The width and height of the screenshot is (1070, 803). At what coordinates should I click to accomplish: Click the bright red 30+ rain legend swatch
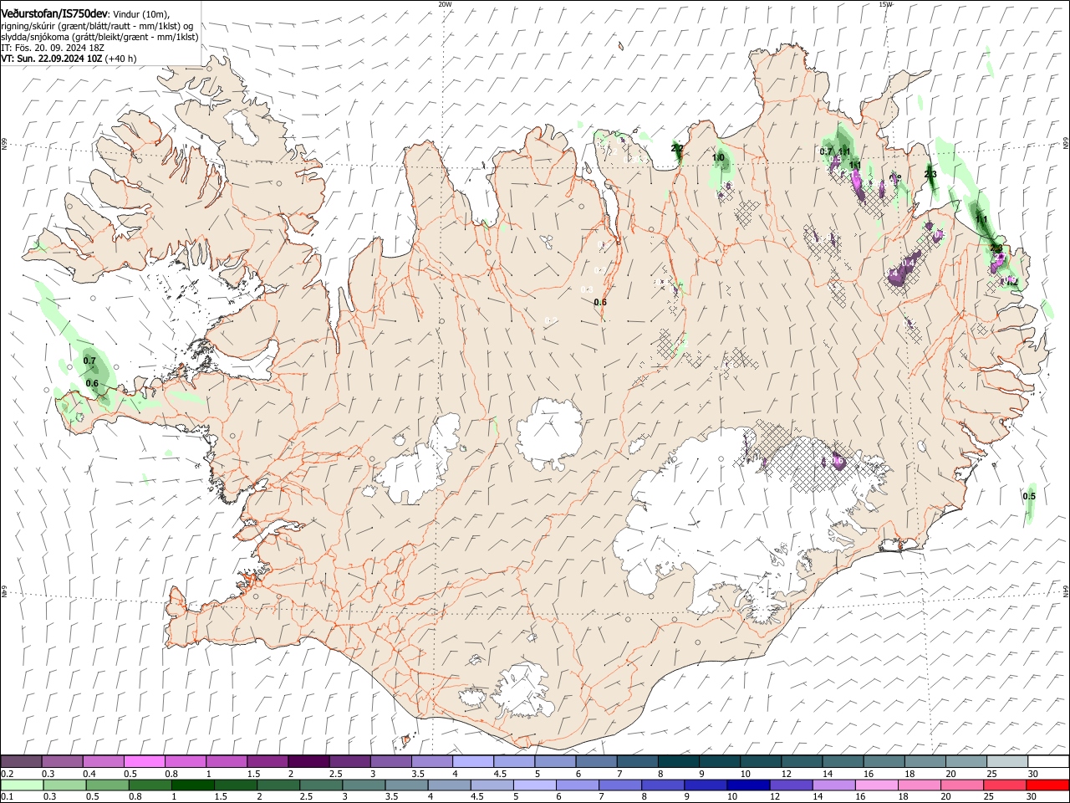tap(1048, 785)
